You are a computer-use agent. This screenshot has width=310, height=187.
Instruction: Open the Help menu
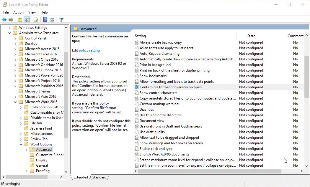44,12
